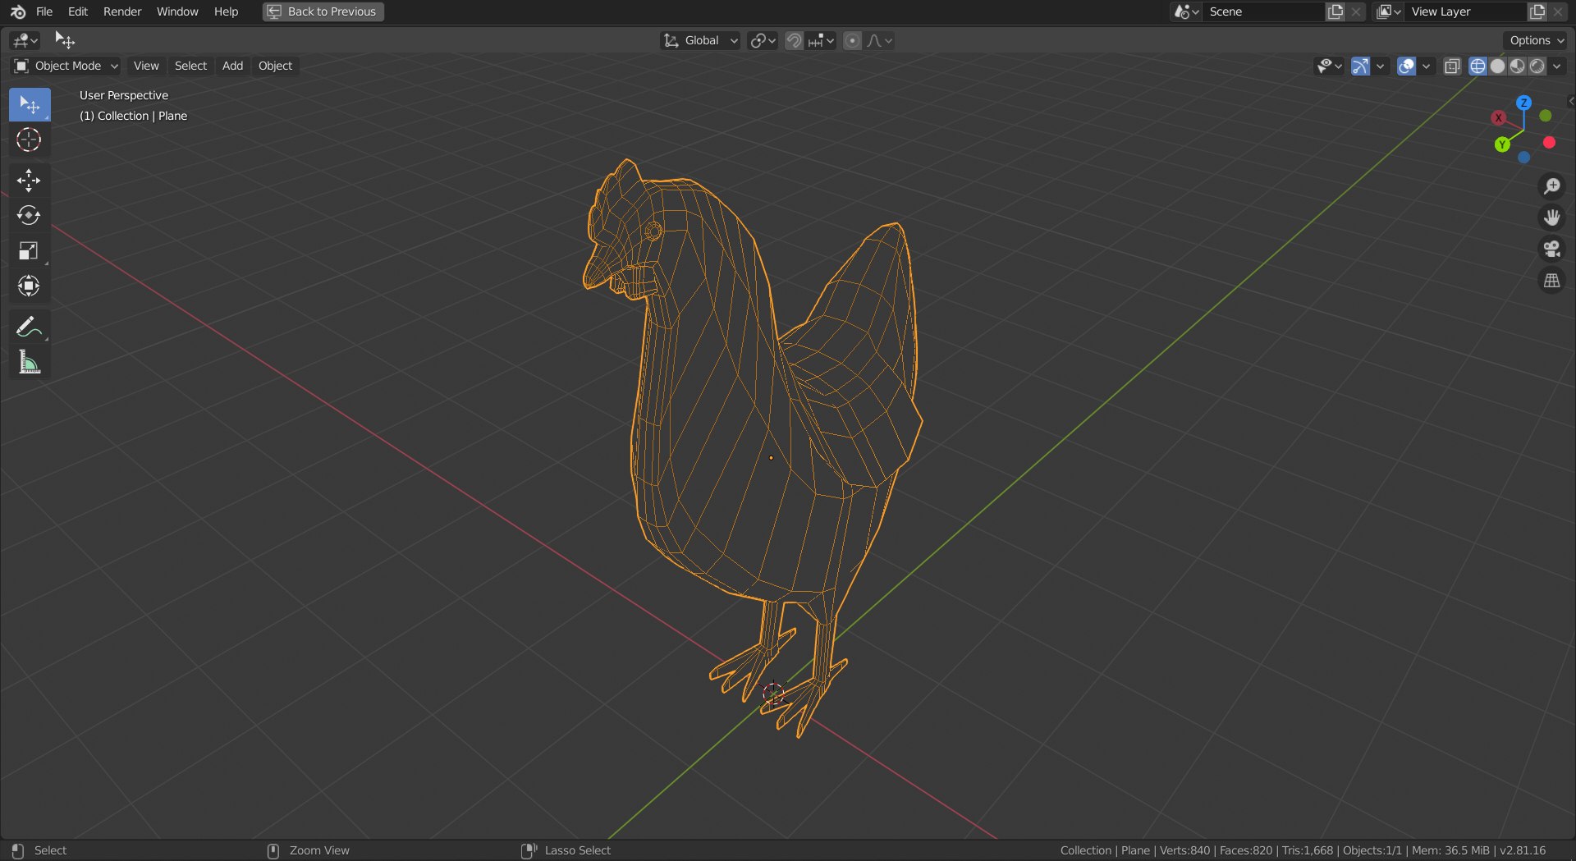Select the Transform tool
This screenshot has height=861, width=1576.
pyautogui.click(x=30, y=286)
